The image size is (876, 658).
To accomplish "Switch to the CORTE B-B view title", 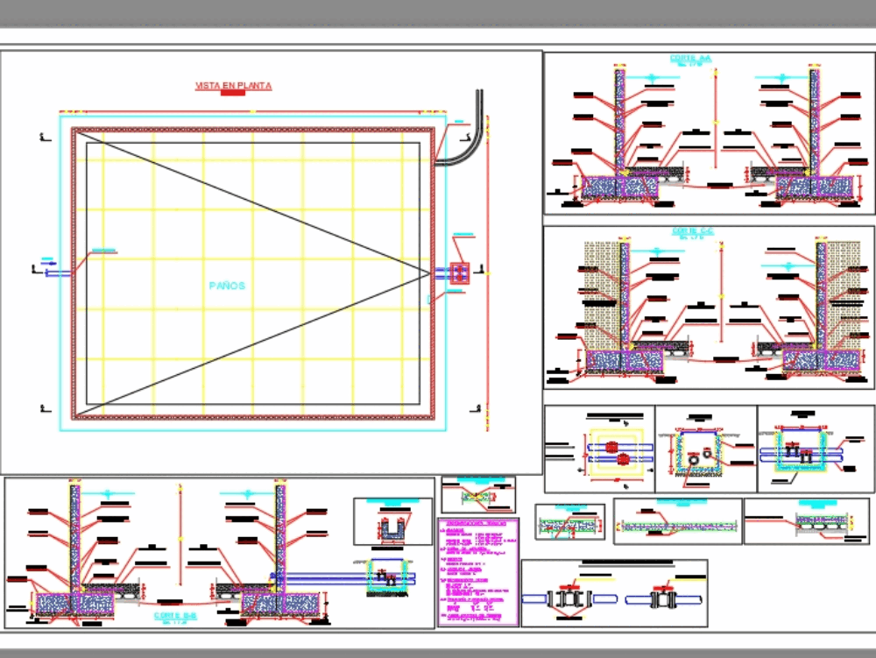I will (x=176, y=617).
